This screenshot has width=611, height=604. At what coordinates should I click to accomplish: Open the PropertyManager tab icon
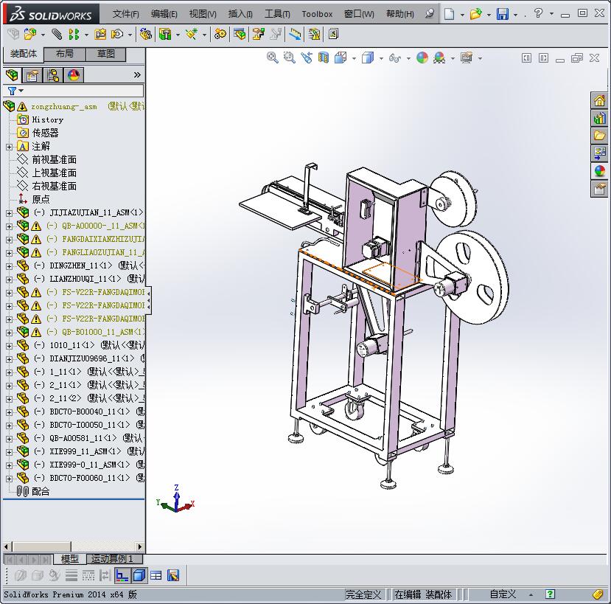pos(32,75)
